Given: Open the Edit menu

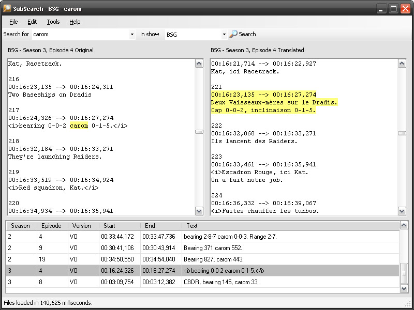Looking at the screenshot, I should 32,22.
